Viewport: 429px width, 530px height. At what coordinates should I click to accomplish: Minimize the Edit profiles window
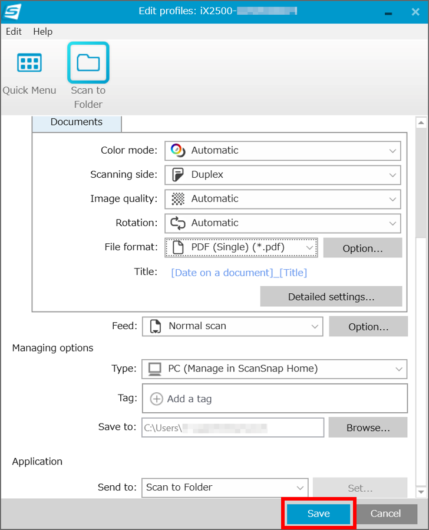point(388,13)
